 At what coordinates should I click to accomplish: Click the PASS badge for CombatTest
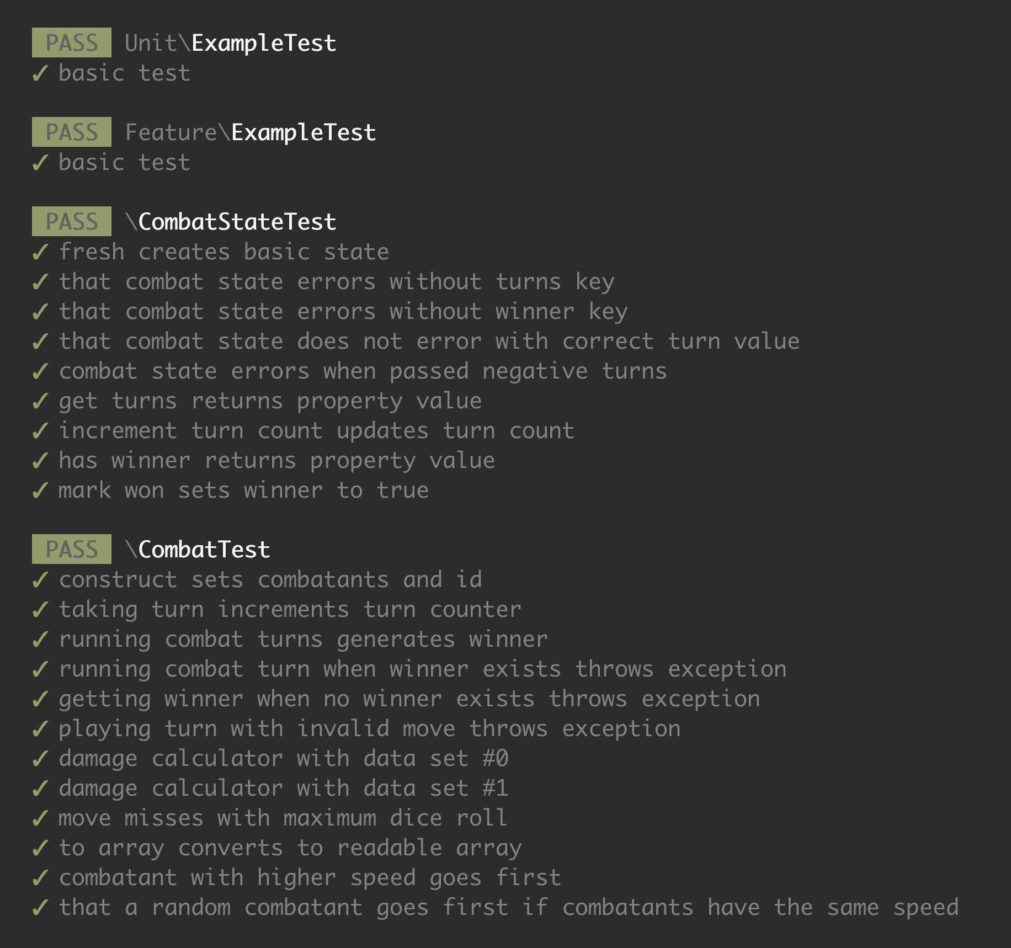coord(72,550)
